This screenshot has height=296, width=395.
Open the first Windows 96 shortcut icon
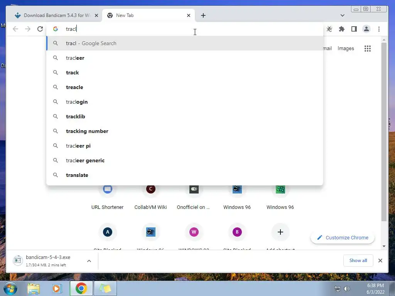click(x=237, y=189)
